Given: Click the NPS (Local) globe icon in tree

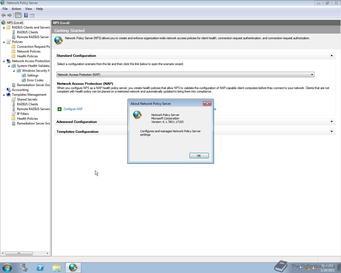Looking at the screenshot, I should [3, 23].
